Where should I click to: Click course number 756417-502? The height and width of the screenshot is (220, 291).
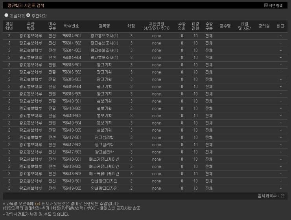72,145
